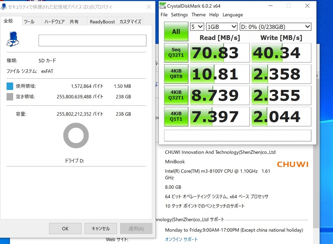Screen dimensions: 333x244
Task: Click the CrystalDiskMark comment text box
Action: 238,135
